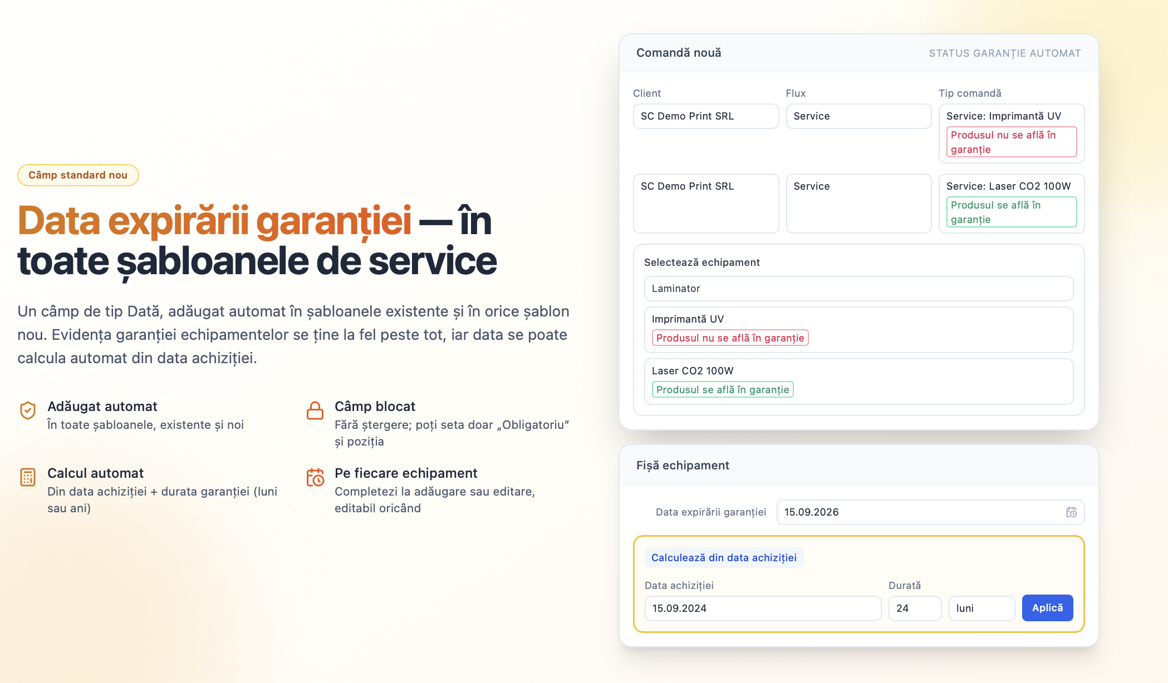
Task: Click the Service: Imprimantă UV order type box
Action: [1012, 133]
